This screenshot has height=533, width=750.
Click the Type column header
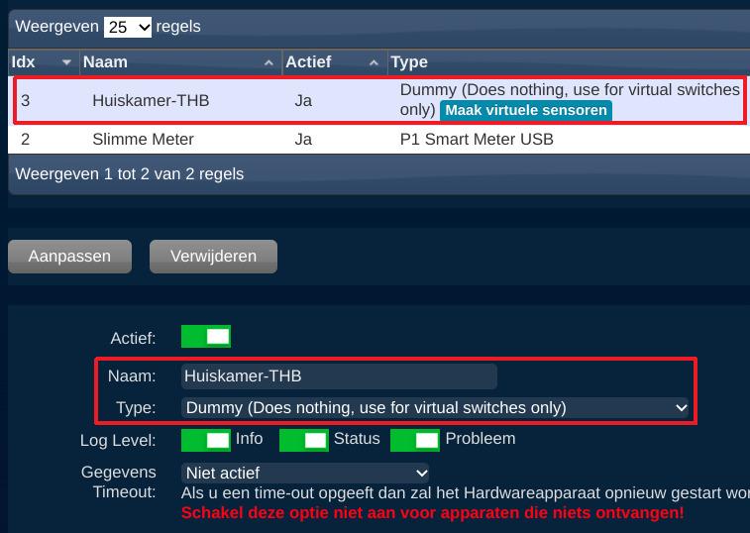(x=569, y=62)
